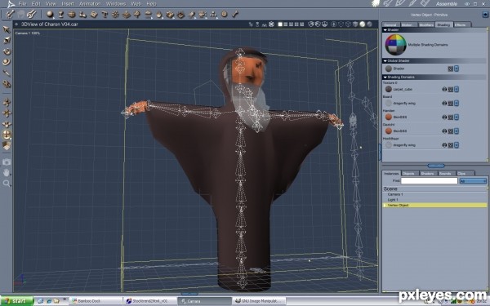490x306 pixels.
Task: Open the Assemble room hand icon
Action: [x=376, y=3]
